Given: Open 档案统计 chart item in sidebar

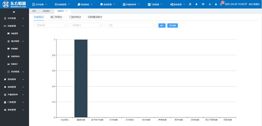Looking at the screenshot, I should pos(15,64).
